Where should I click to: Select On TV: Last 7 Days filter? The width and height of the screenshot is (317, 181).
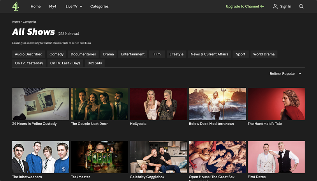pyautogui.click(x=65, y=63)
